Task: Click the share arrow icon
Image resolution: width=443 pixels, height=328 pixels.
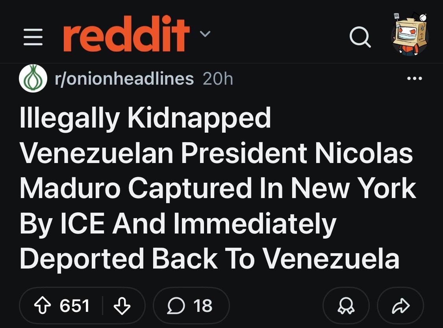Action: [x=400, y=306]
